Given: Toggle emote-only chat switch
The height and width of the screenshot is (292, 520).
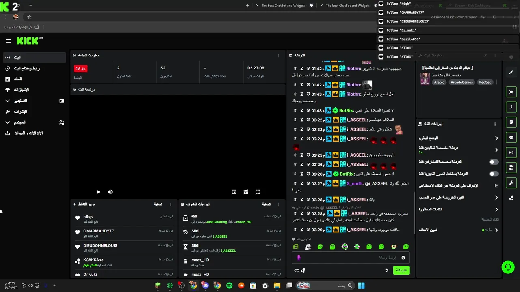Looking at the screenshot, I should point(494,174).
